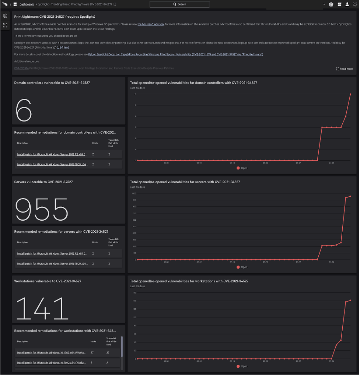This screenshot has width=360, height=375.
Task: Click the CrowdStrike Falcon logo
Action: click(x=4, y=4)
